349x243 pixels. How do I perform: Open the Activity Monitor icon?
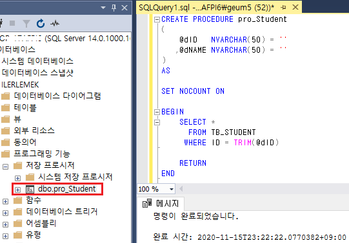point(55,23)
